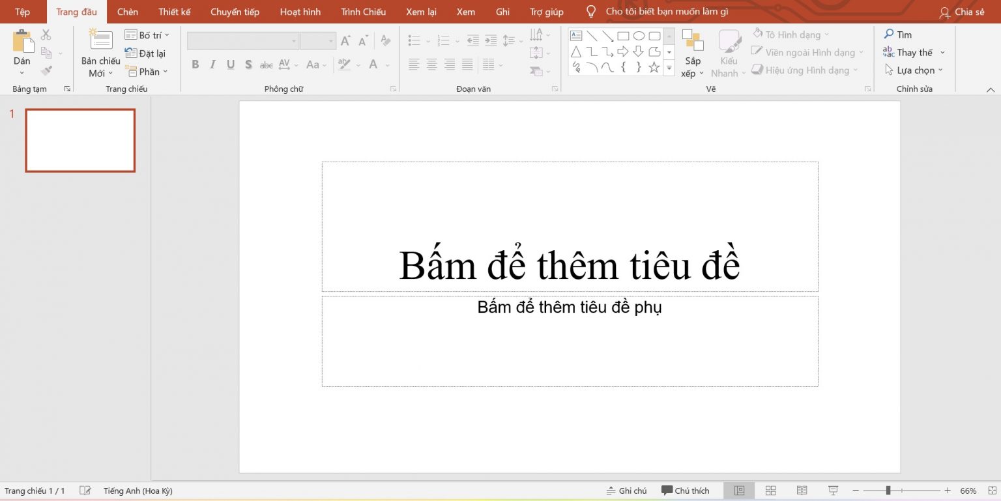Image resolution: width=1001 pixels, height=501 pixels.
Task: Open Reading view from status bar
Action: (802, 491)
